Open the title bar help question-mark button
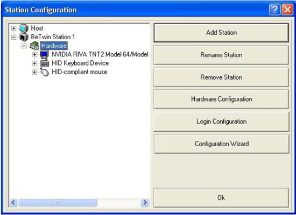Image resolution: width=296 pixels, height=215 pixels. tap(274, 10)
